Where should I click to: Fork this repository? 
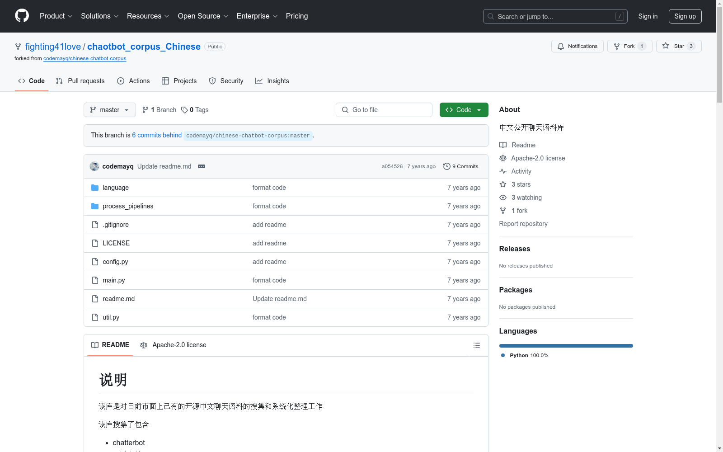[x=629, y=46]
